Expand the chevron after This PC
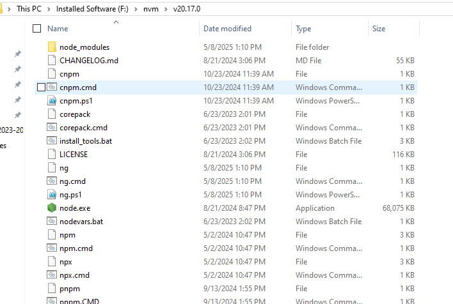Screen dimensions: 453x304 click(x=49, y=9)
